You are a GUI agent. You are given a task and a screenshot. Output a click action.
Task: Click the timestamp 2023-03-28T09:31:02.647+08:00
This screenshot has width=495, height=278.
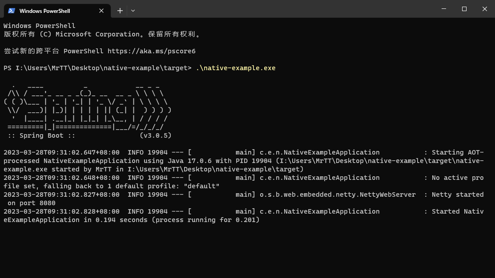click(61, 153)
